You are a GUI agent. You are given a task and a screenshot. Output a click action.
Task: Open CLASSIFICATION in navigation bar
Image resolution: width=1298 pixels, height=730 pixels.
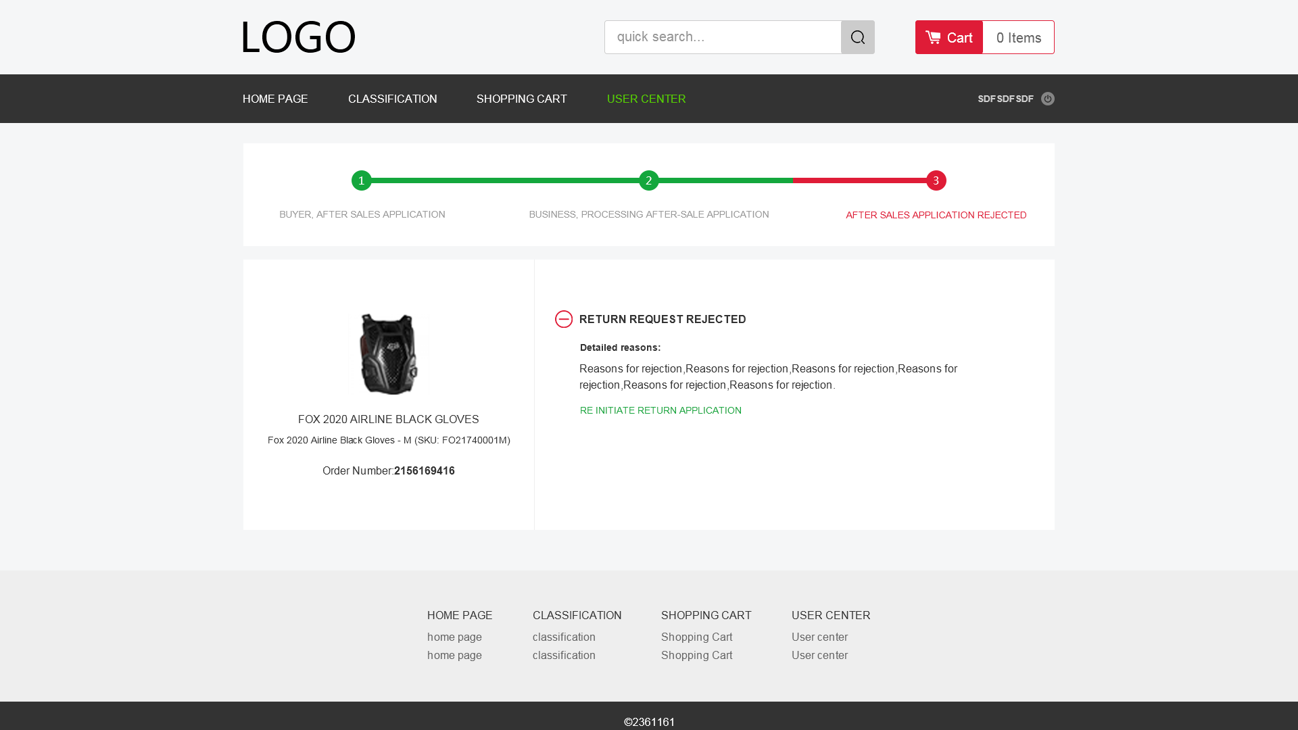pos(392,99)
